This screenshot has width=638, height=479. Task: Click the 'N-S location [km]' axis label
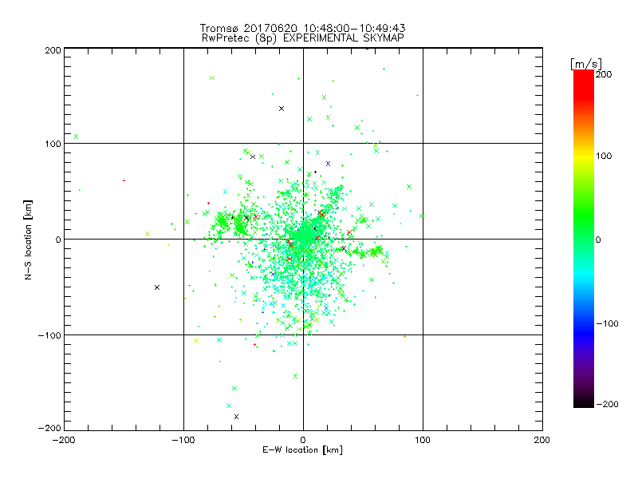pyautogui.click(x=28, y=240)
